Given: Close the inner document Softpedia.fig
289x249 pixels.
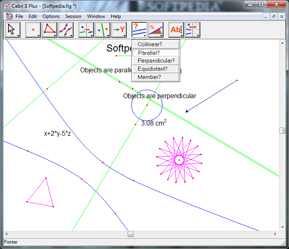Looking at the screenshot, I should [x=282, y=17].
